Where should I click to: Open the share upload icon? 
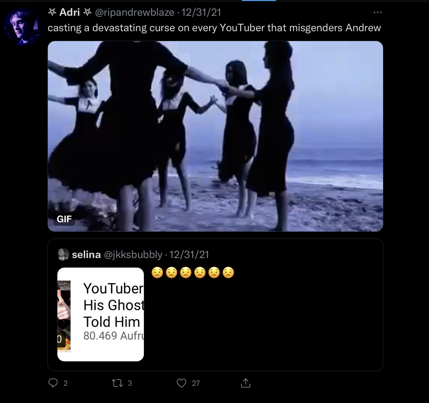coord(245,383)
